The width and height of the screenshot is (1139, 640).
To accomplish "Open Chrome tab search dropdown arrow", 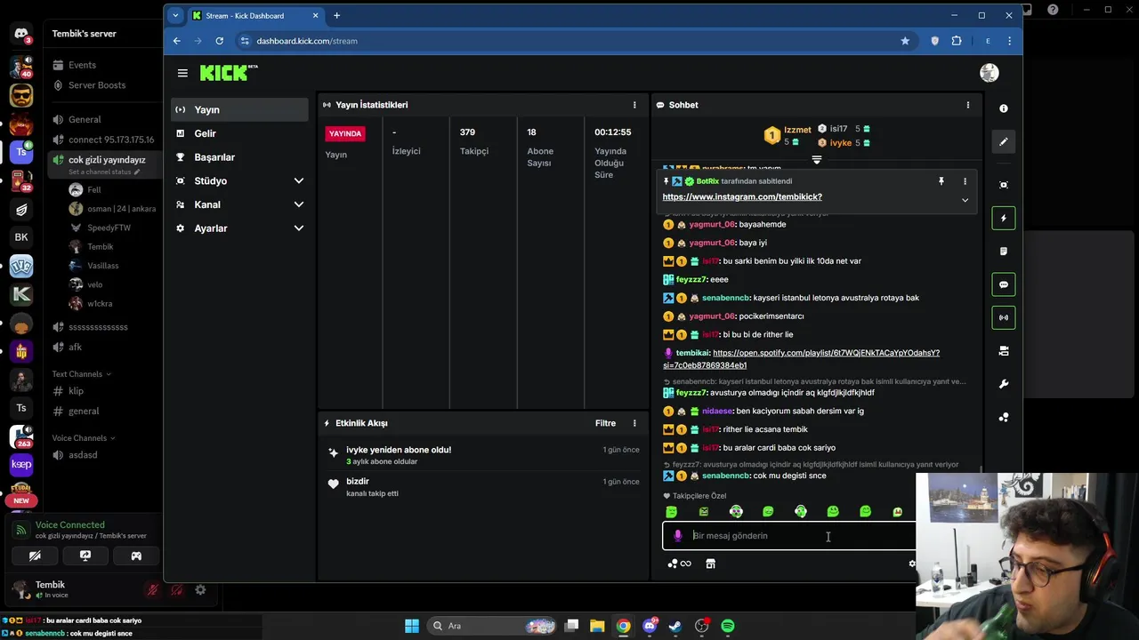I will pos(176,15).
